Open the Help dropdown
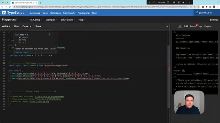The height and width of the screenshot is (123, 220). click(x=82, y=20)
